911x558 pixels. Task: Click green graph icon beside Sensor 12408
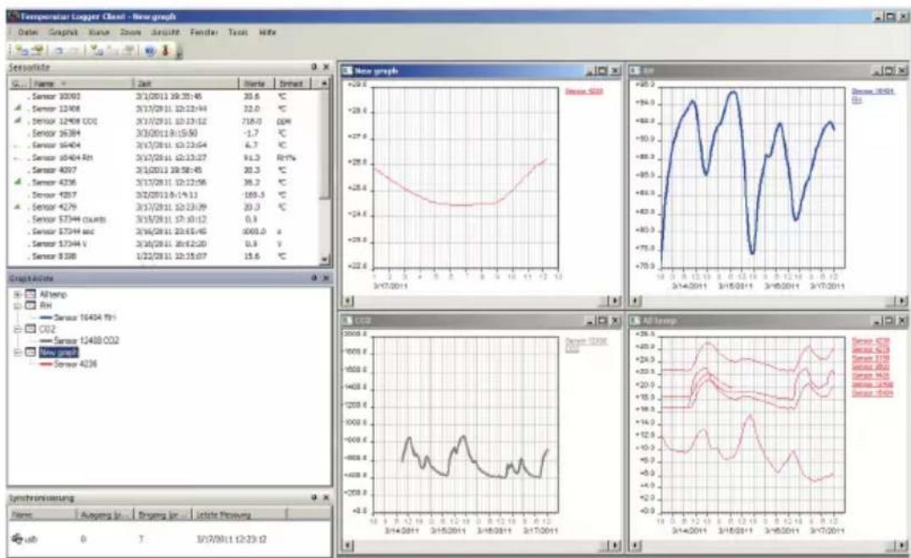[18, 108]
